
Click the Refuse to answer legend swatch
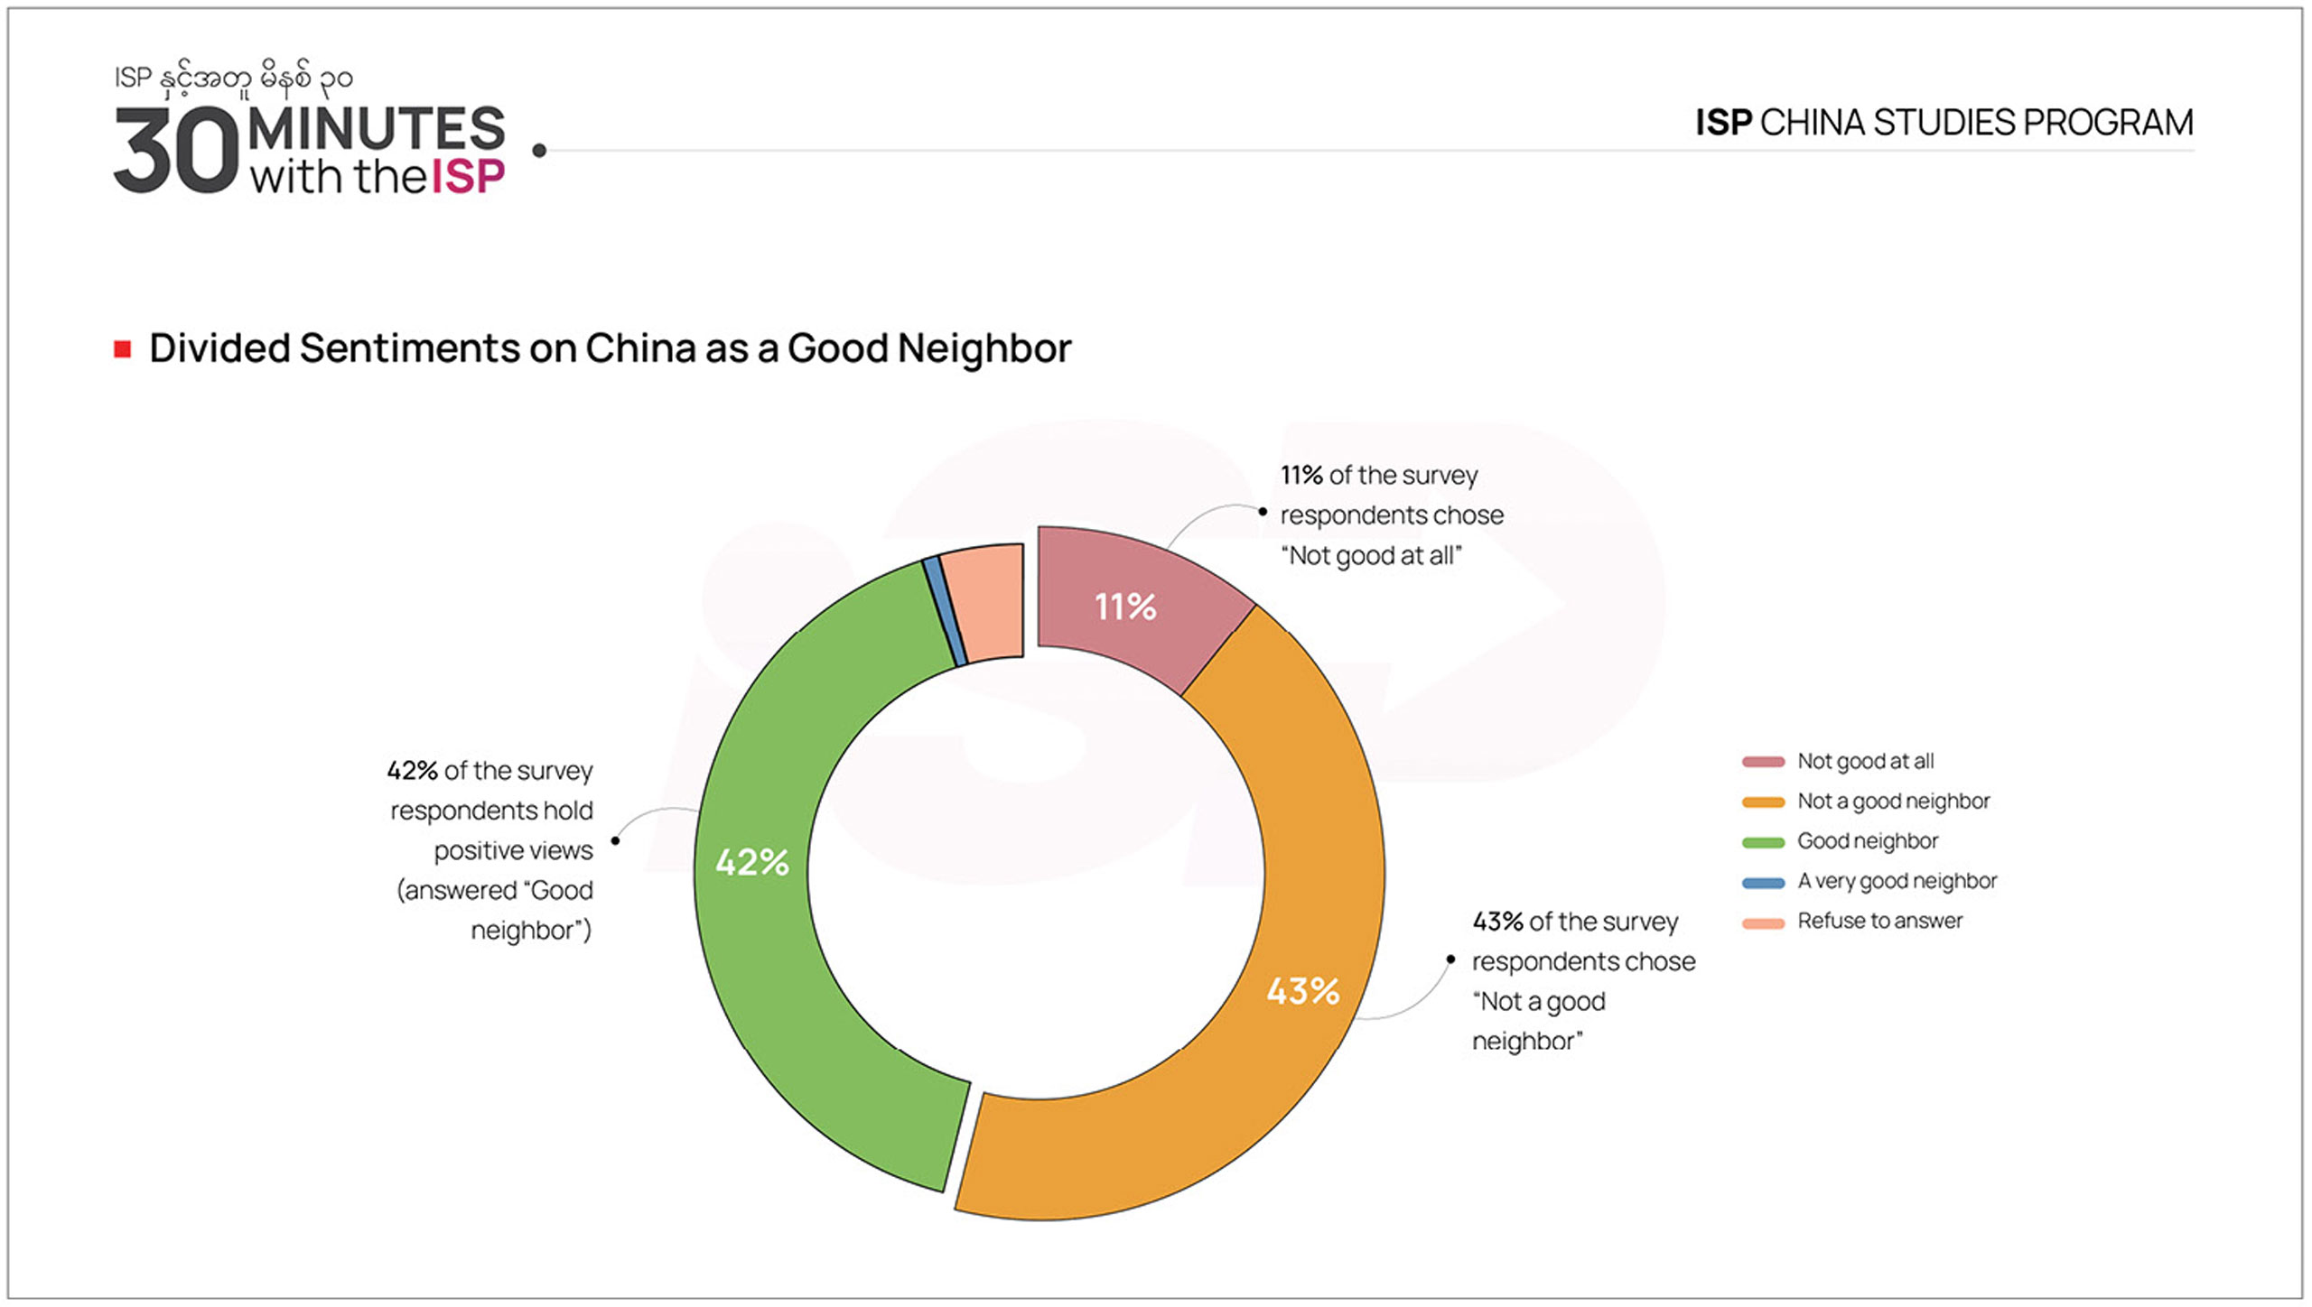point(1763,922)
